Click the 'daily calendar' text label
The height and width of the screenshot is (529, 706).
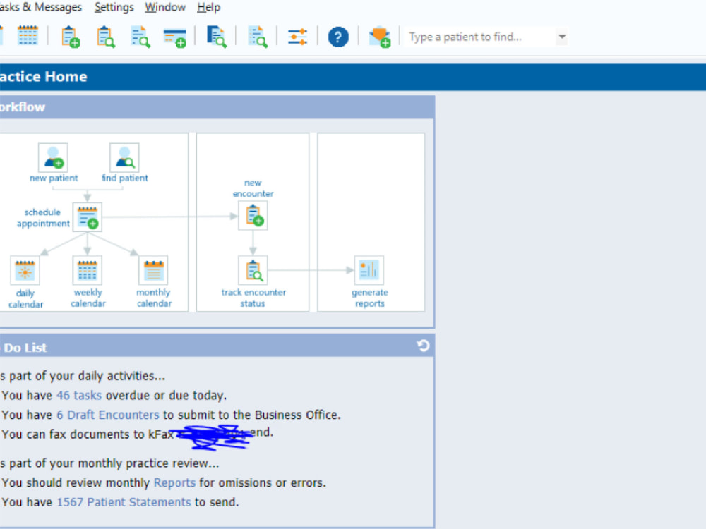coord(25,298)
